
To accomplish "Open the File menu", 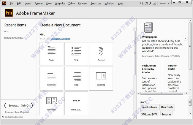I will [12, 4].
